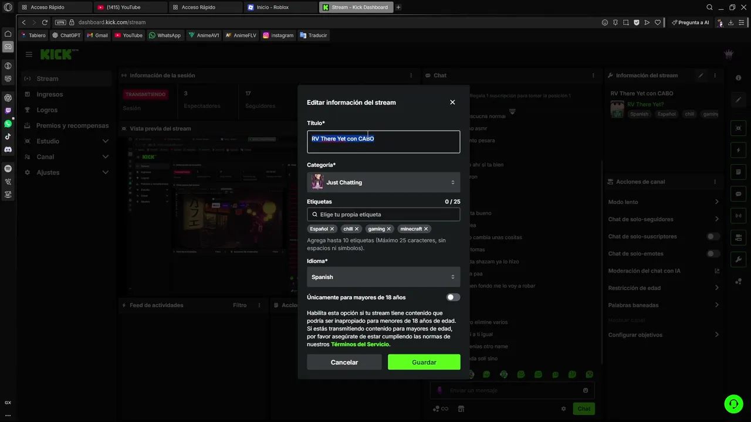The height and width of the screenshot is (422, 751).
Task: Open ChatGPT in Opera sidebar
Action: pos(8,97)
